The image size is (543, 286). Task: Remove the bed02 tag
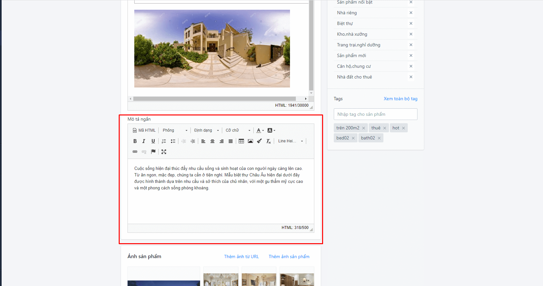click(x=353, y=138)
